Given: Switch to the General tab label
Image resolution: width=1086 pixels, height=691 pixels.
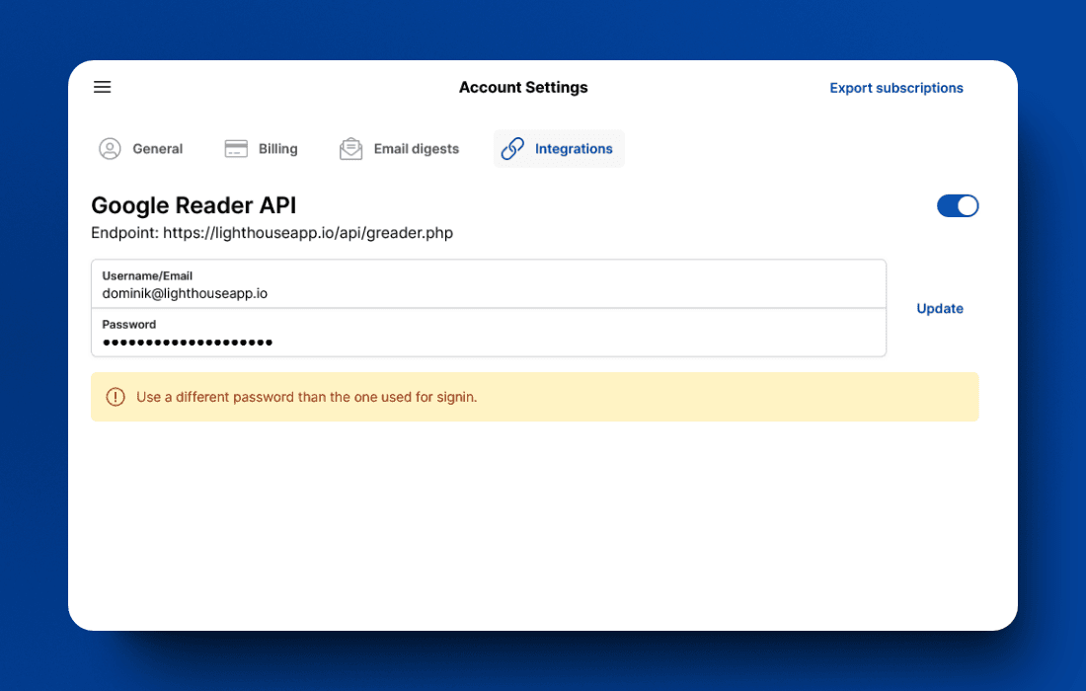Looking at the screenshot, I should 158,149.
